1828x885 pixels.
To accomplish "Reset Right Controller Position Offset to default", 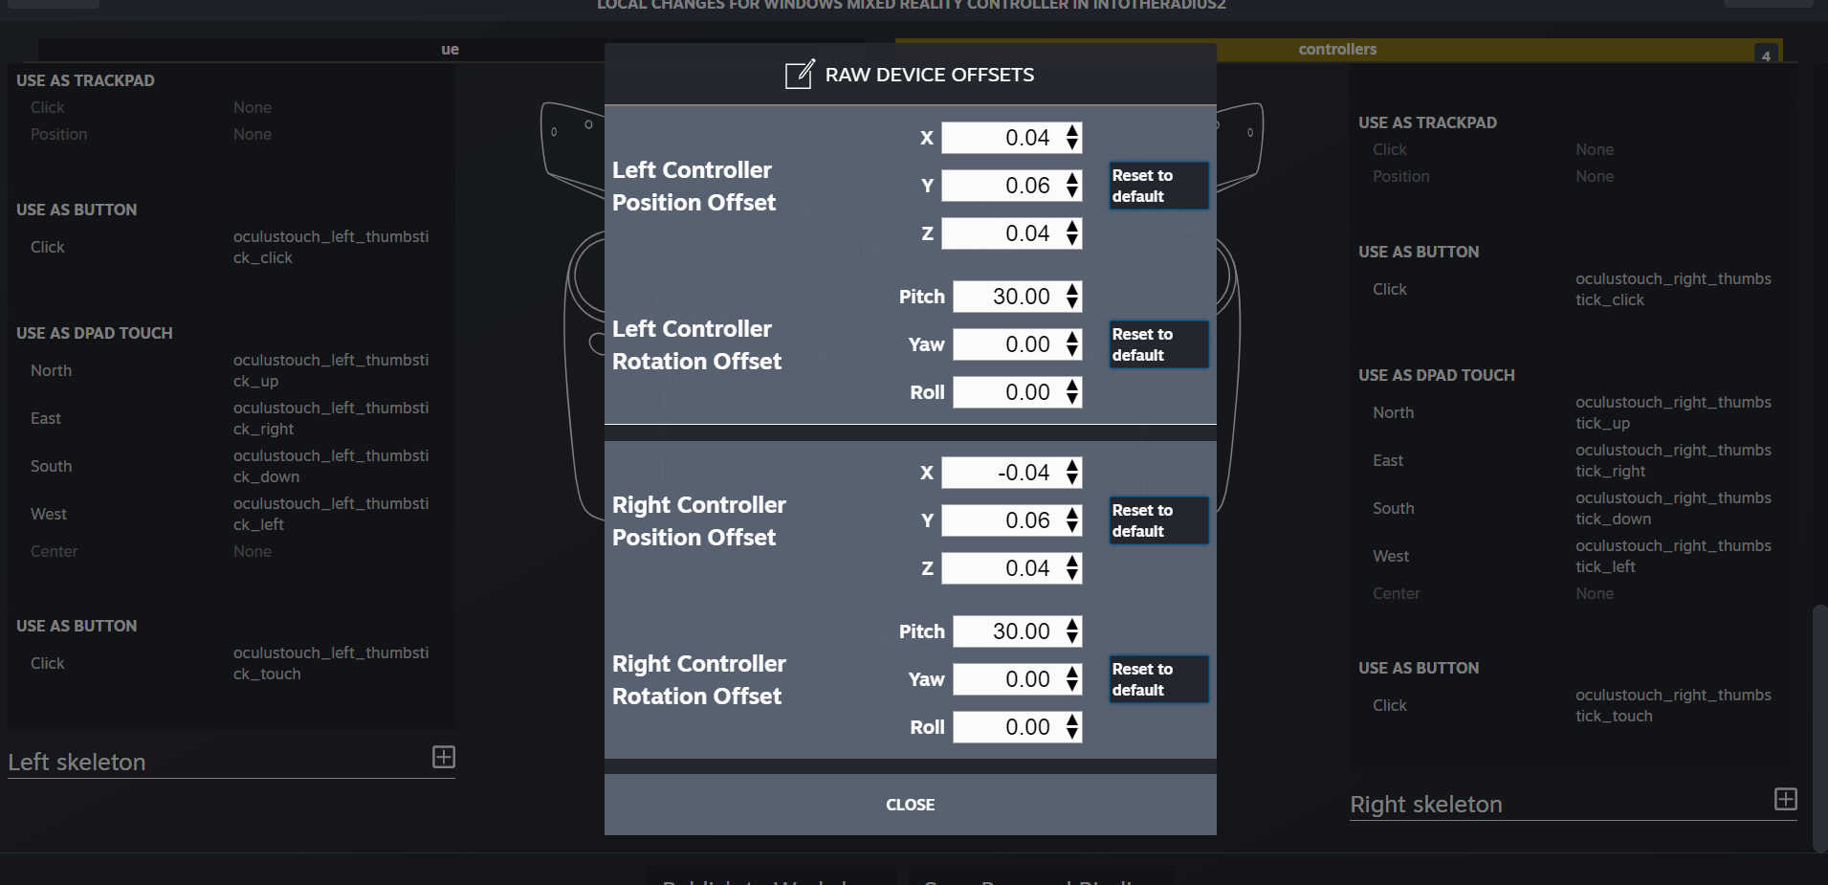I will coord(1157,520).
